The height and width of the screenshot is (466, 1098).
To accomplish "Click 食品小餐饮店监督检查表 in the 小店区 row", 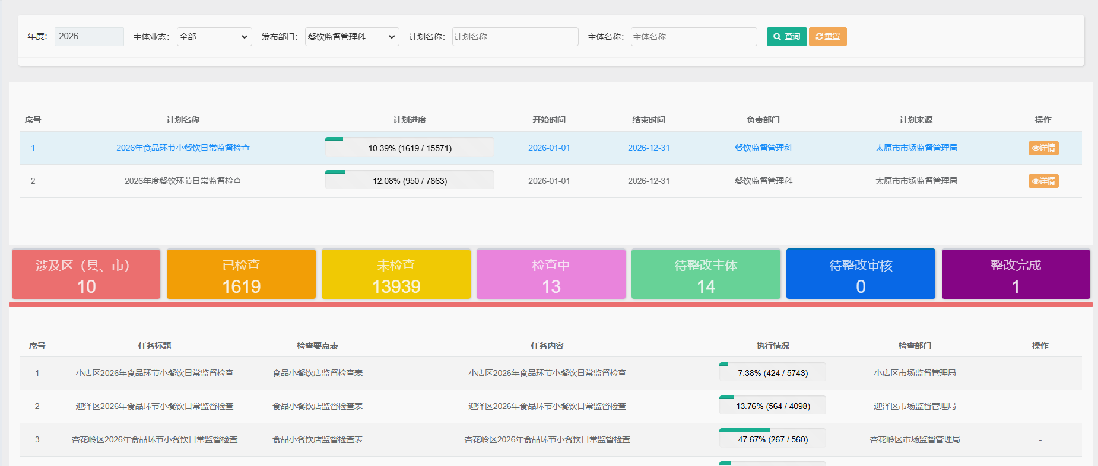I will 318,374.
